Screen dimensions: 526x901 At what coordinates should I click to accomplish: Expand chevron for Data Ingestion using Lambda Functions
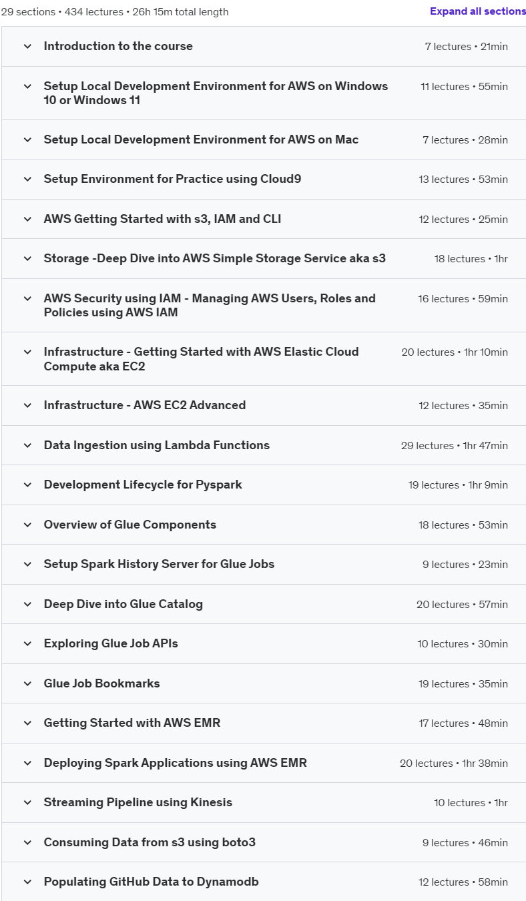point(27,445)
